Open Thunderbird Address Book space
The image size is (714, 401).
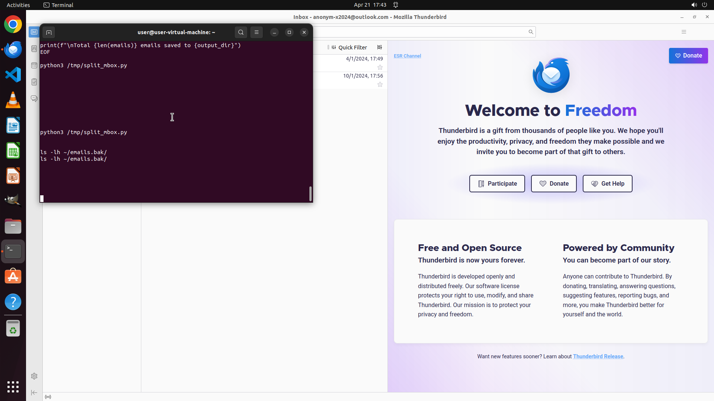coord(34,49)
